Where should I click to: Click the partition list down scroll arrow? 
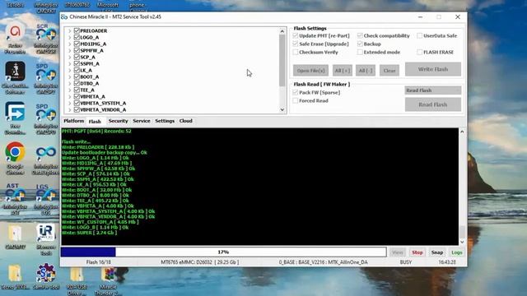click(282, 109)
